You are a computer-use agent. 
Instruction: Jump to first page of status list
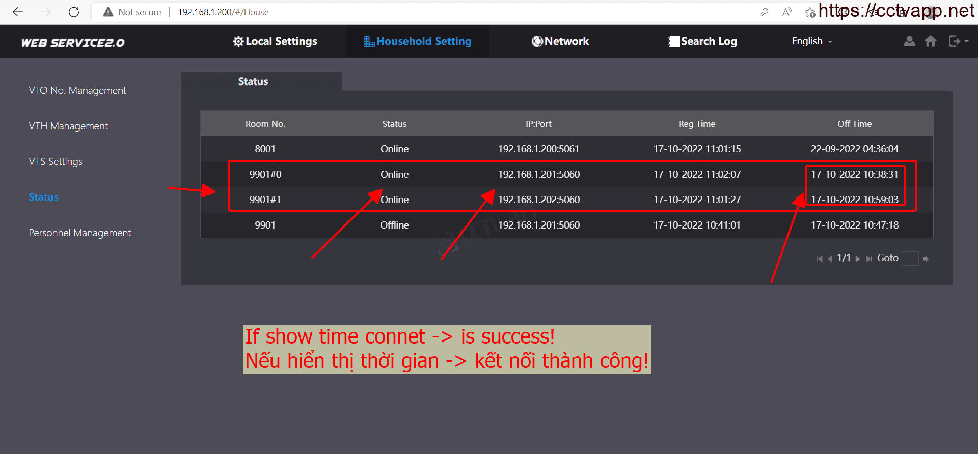820,259
